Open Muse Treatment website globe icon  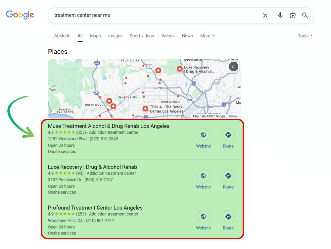pyautogui.click(x=203, y=135)
